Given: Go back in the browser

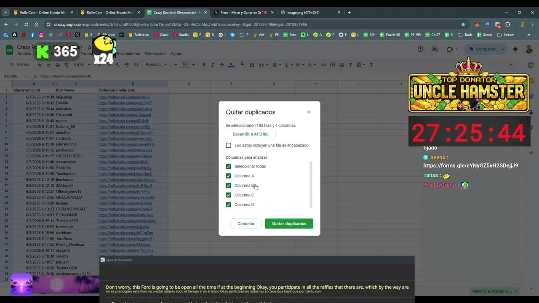Looking at the screenshot, I should [x=6, y=24].
